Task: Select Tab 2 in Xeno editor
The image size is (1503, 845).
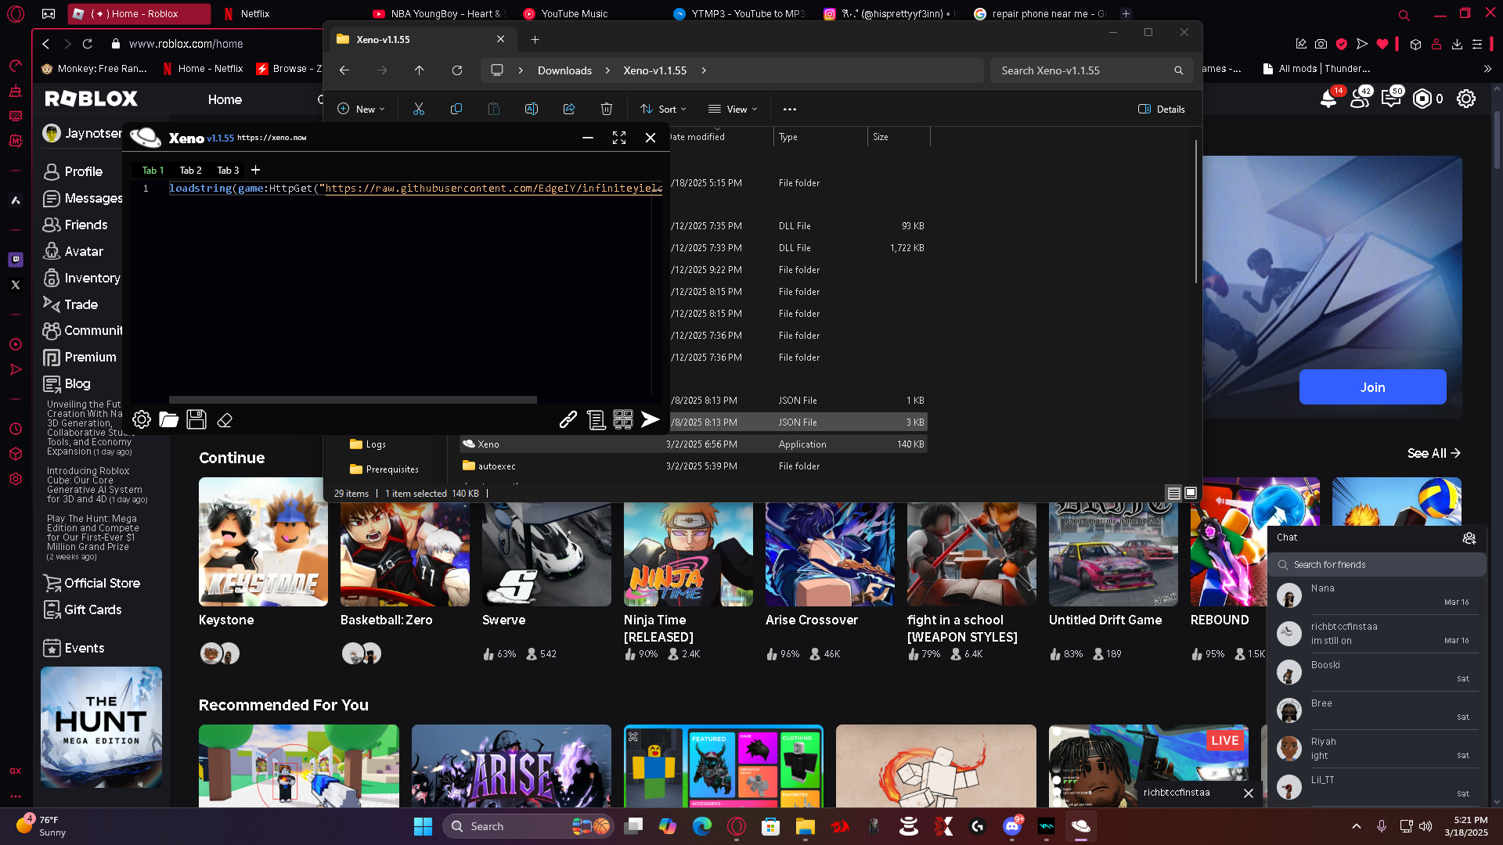Action: click(190, 170)
